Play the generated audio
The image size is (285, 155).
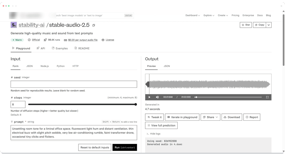pos(149,97)
